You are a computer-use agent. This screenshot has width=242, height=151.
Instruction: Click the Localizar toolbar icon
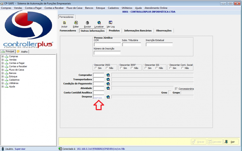[x=99, y=23]
